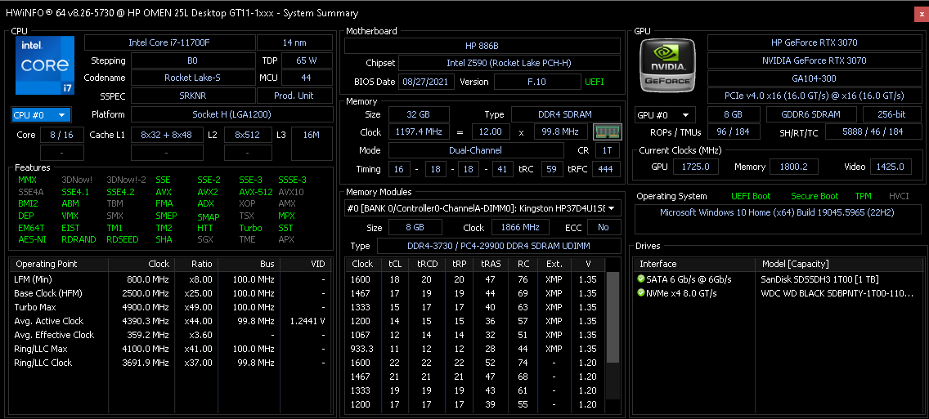Click the green UEFI label beside BIOS version
Viewport: 929px width, 419px height.
tap(595, 82)
